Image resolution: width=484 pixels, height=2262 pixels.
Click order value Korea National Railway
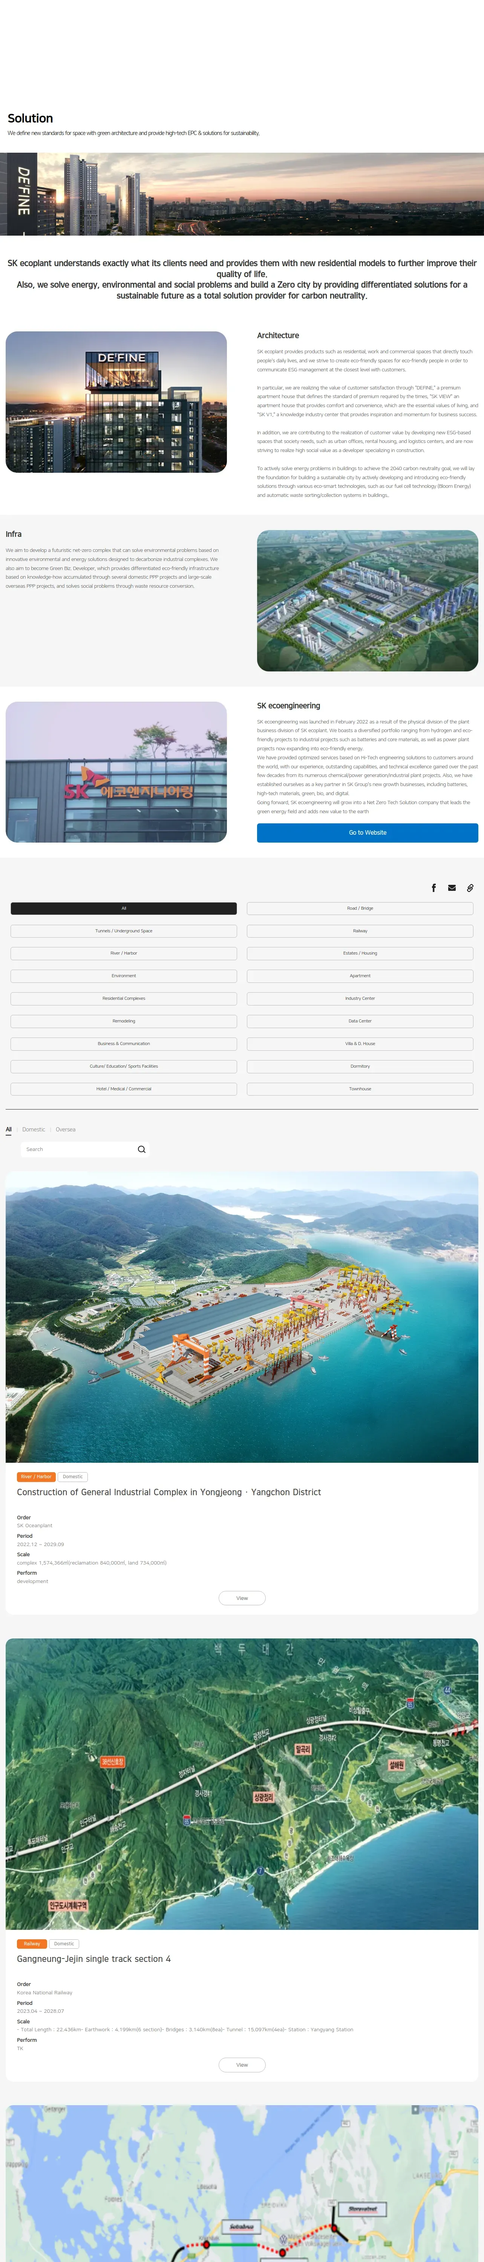coord(45,1992)
